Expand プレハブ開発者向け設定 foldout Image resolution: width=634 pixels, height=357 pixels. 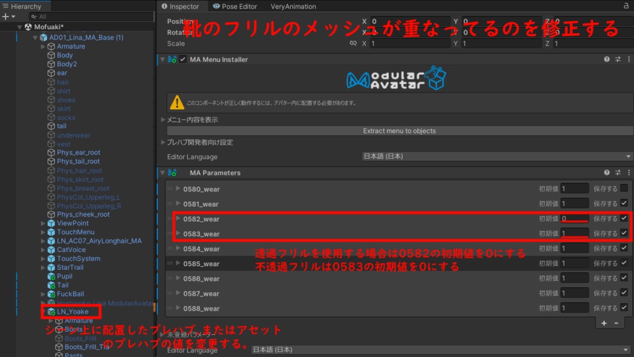[163, 143]
